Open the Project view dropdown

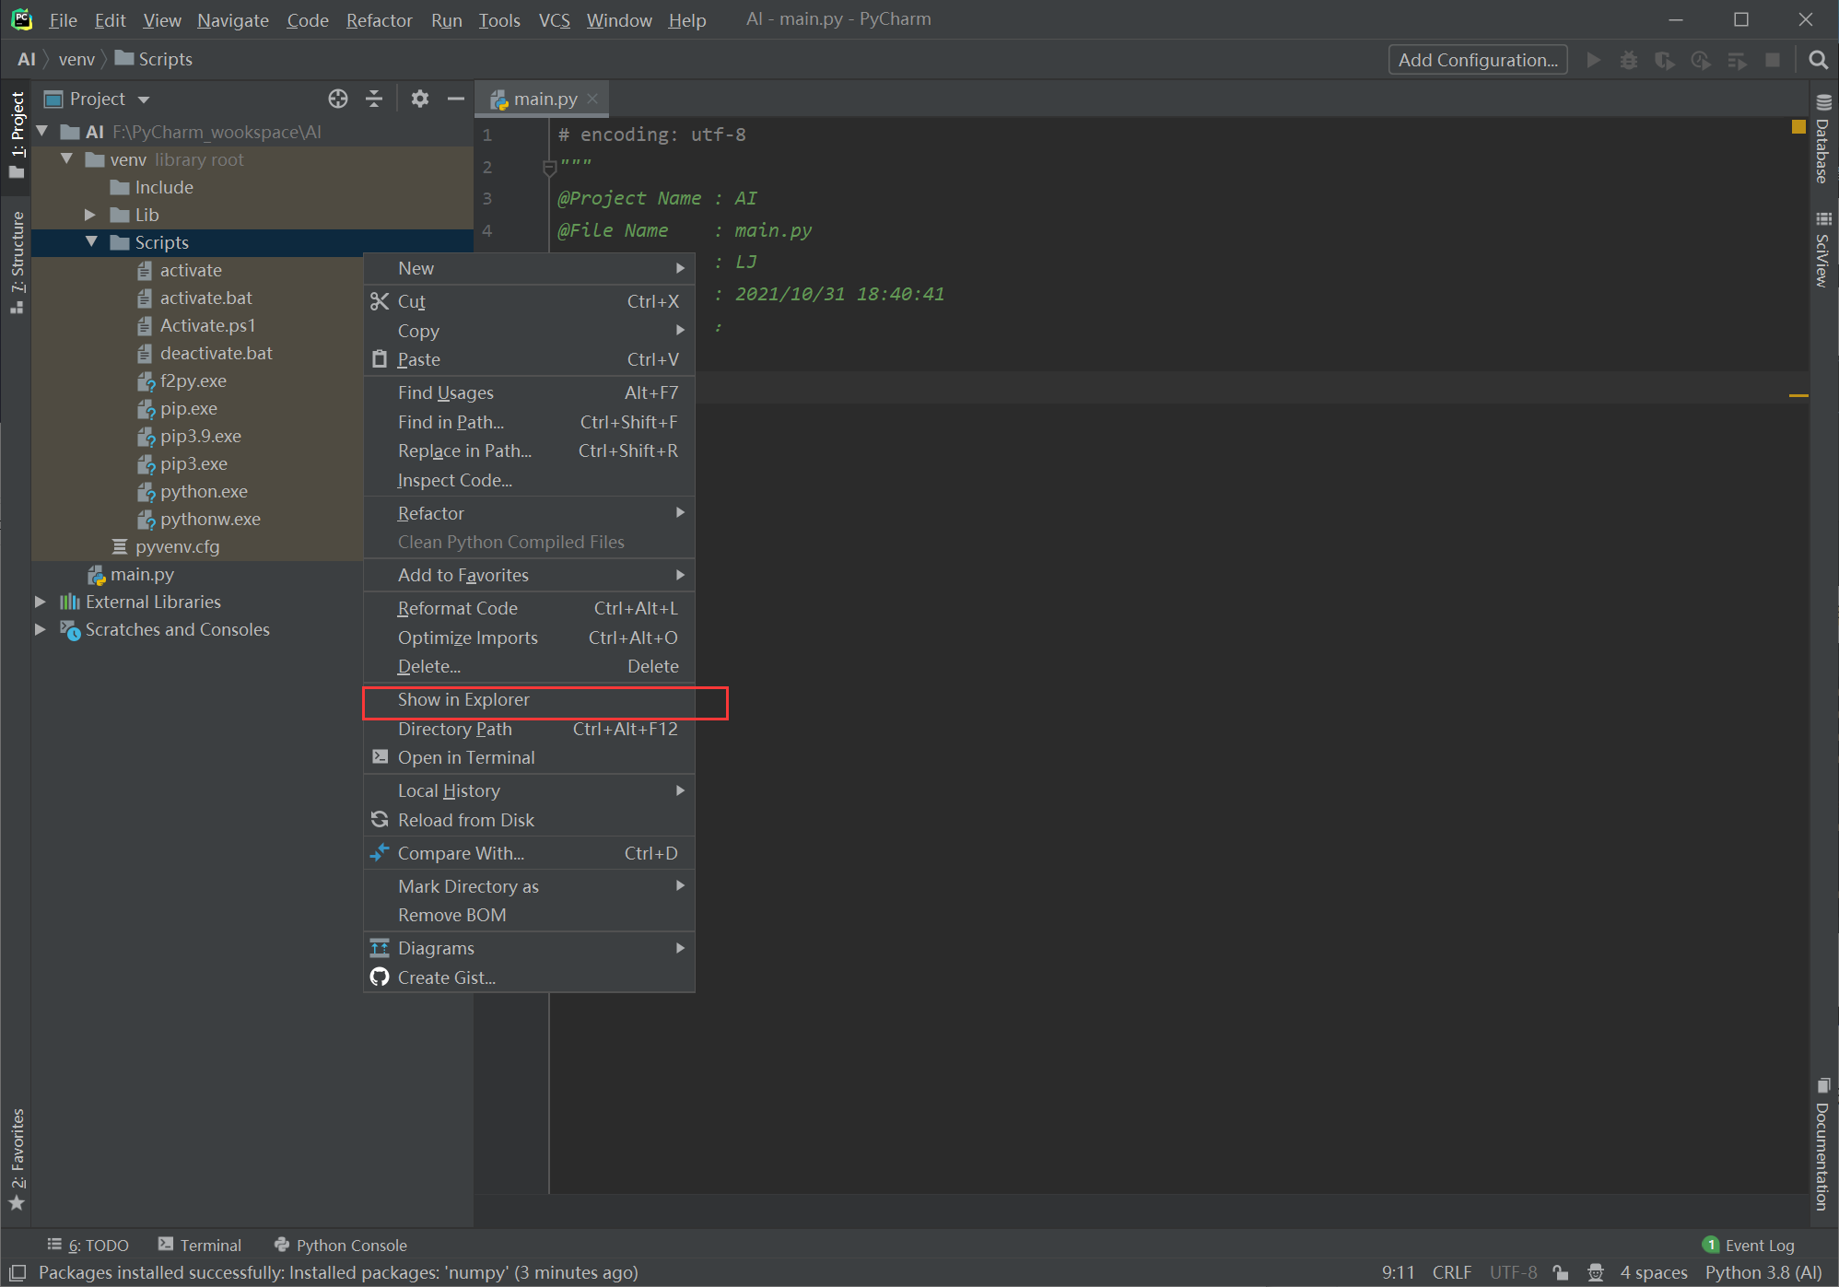(144, 99)
